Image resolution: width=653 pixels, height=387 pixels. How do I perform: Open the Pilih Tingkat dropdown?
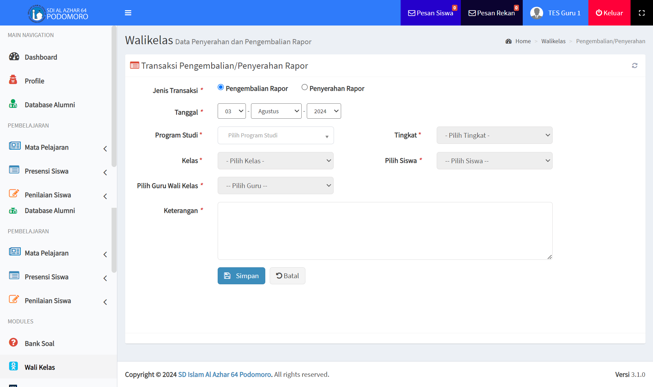[494, 135]
